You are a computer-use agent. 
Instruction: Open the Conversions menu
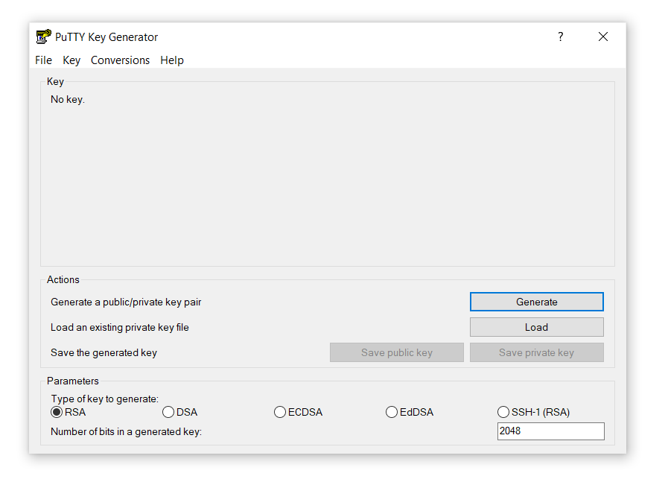click(120, 60)
